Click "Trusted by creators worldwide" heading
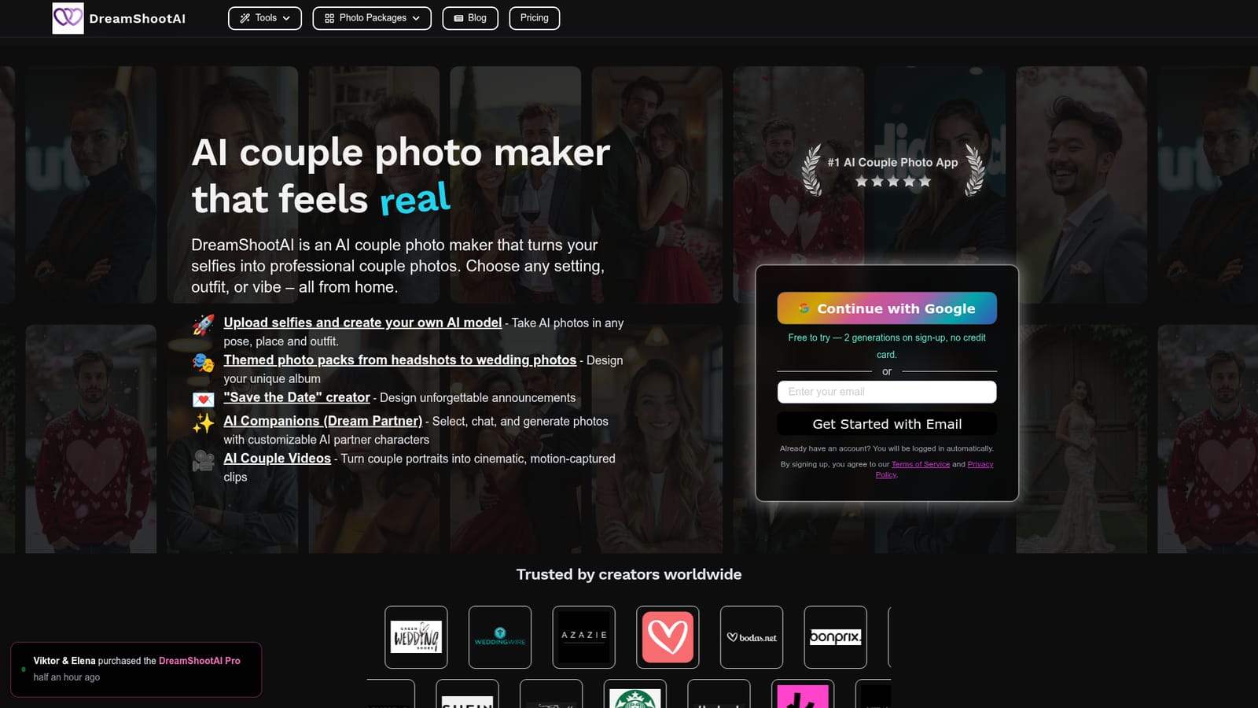 click(629, 574)
